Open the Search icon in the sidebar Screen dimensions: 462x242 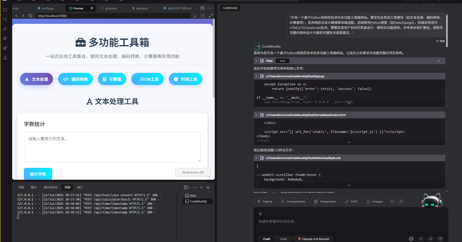point(5,19)
